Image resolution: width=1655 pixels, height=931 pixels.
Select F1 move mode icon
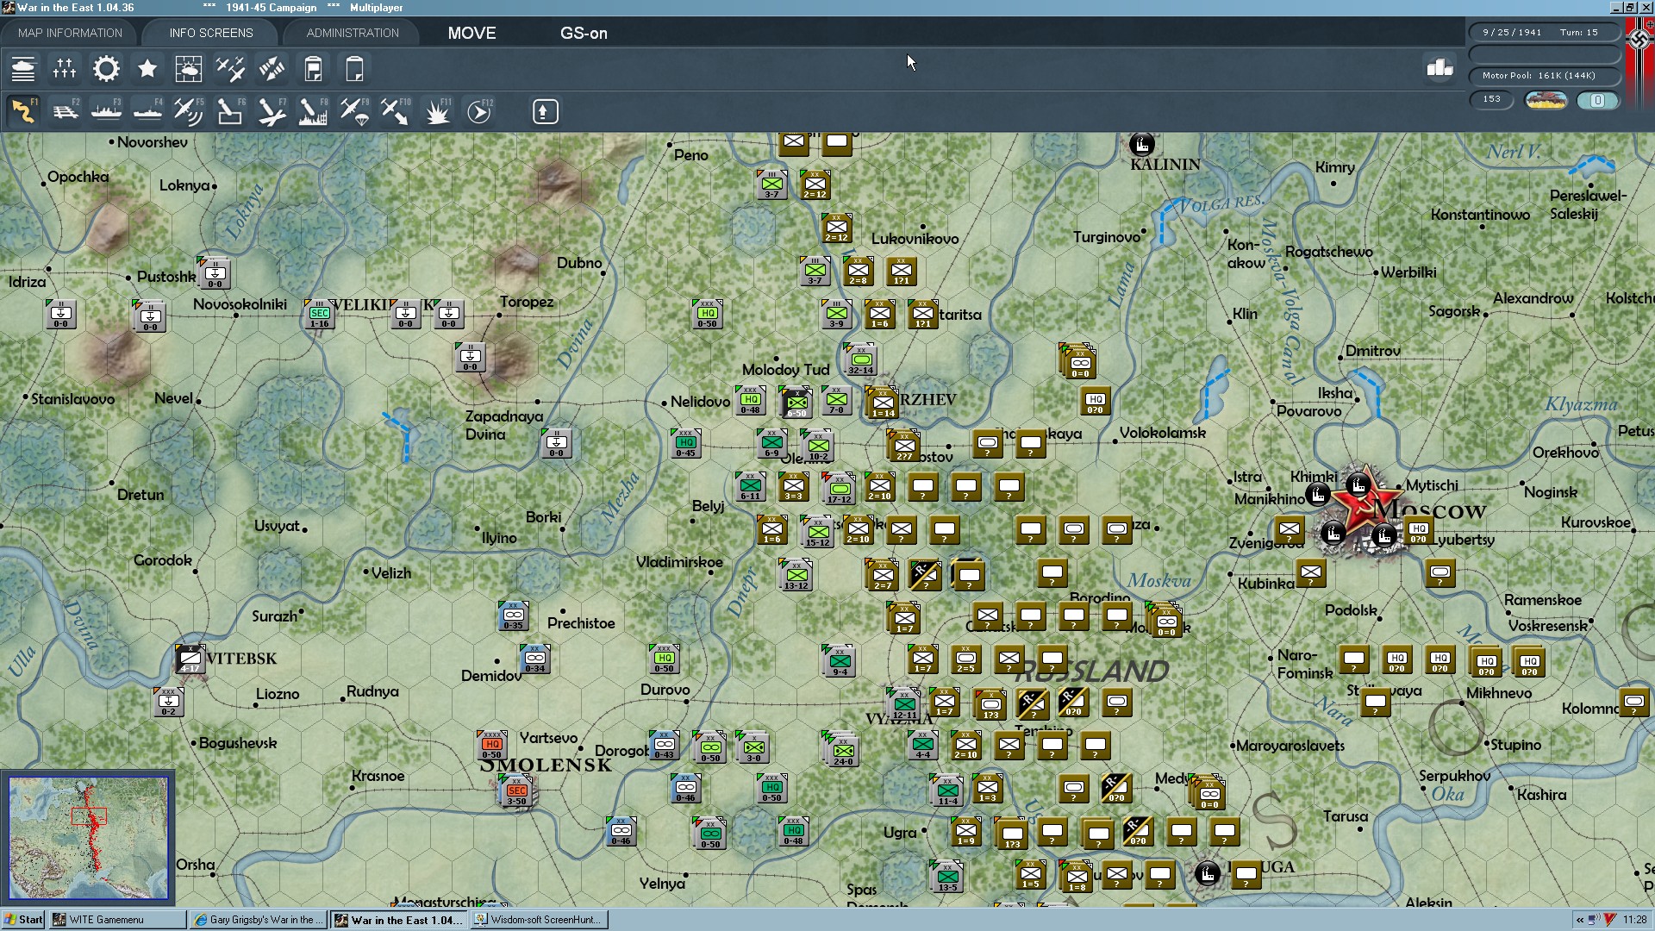coord(23,111)
